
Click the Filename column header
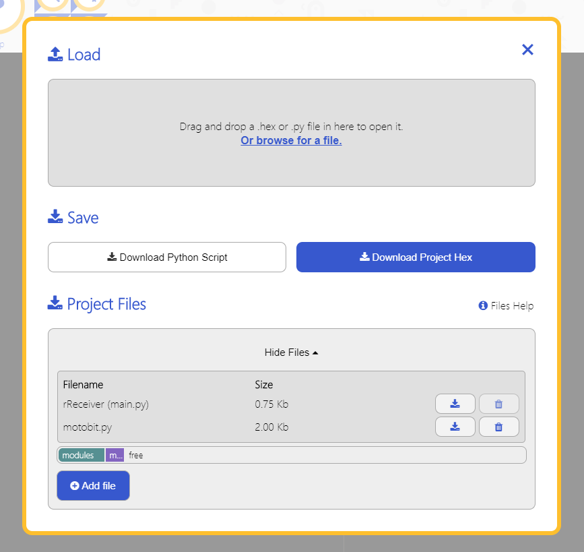pyautogui.click(x=83, y=385)
